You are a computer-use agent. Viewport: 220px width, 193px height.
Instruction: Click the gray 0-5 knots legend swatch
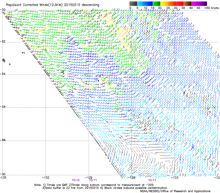click(133, 4)
